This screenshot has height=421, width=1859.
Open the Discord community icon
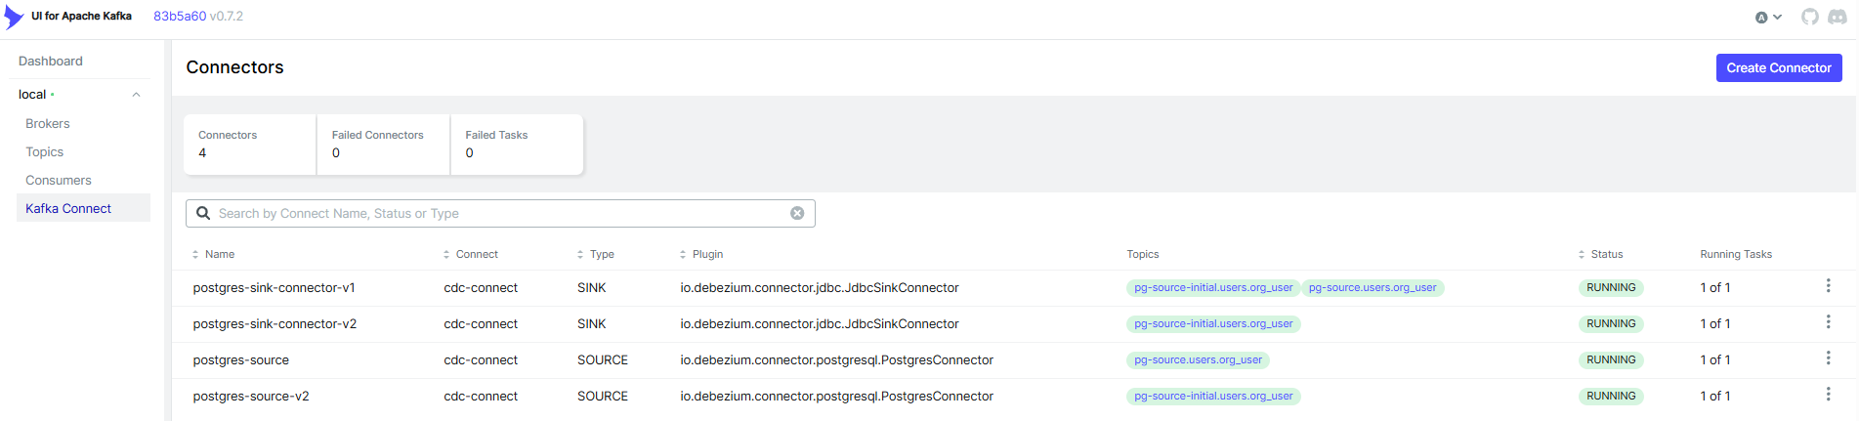(x=1837, y=17)
